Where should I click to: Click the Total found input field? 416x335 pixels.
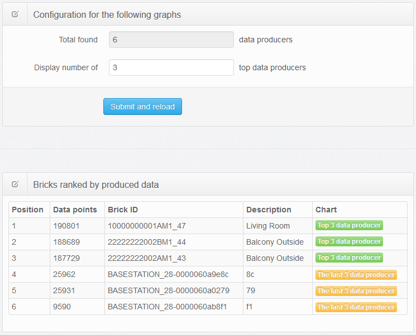171,40
